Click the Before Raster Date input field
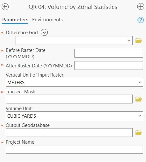Image resolution: width=146 pixels, height=162 pixels. click(x=109, y=53)
